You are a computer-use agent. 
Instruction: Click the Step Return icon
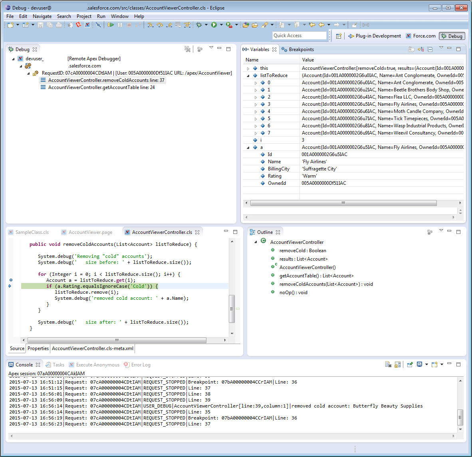[169, 25]
